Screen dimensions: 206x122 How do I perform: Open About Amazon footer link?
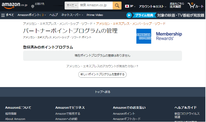(x=15, y=119)
